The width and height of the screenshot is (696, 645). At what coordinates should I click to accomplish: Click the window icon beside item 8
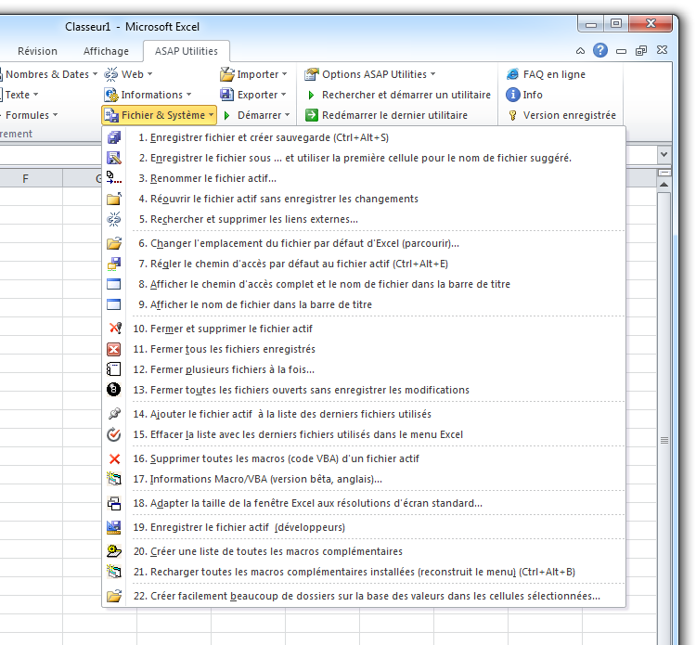pyautogui.click(x=114, y=284)
